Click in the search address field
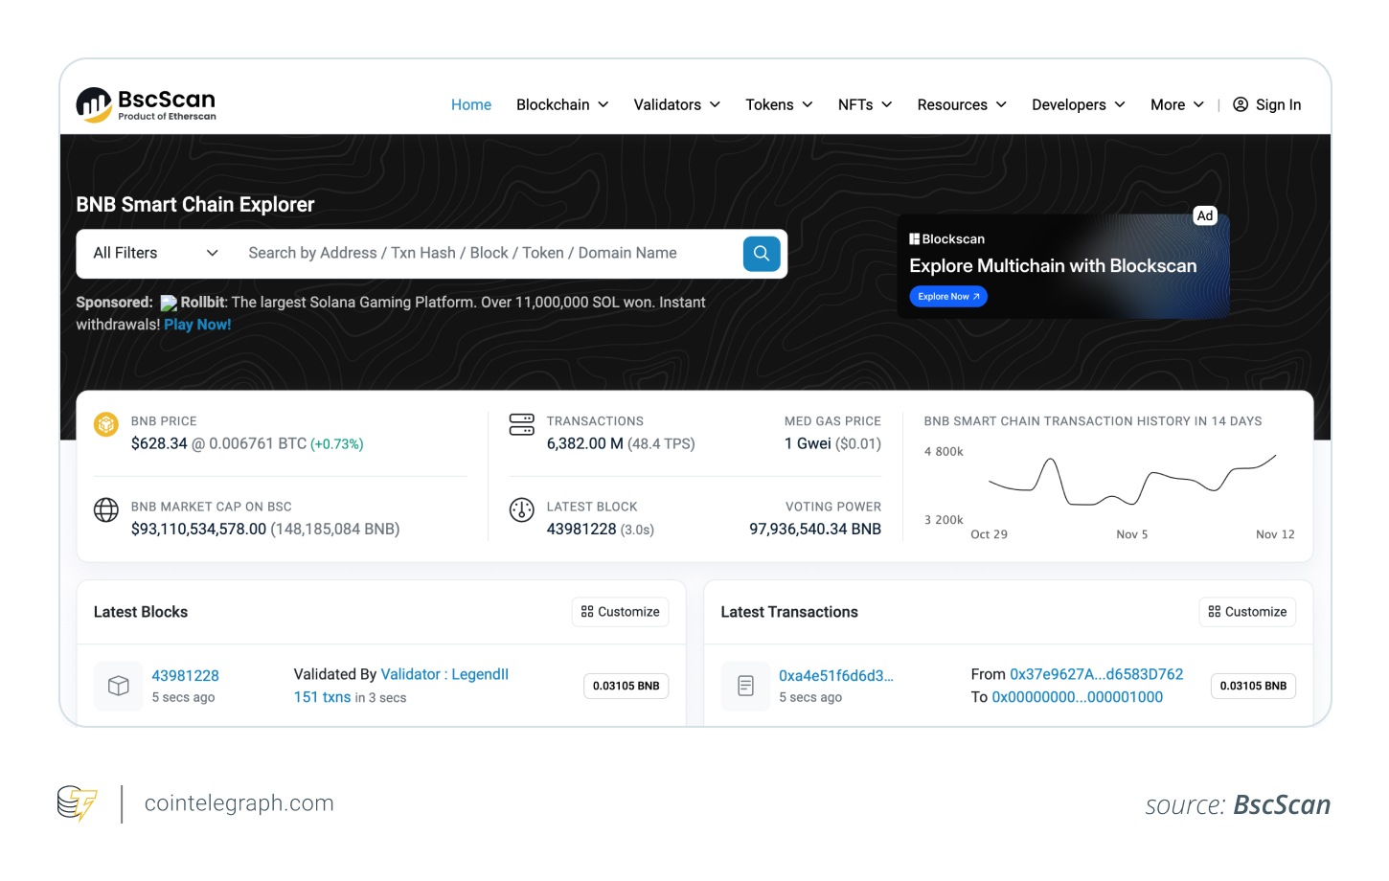 tap(489, 253)
